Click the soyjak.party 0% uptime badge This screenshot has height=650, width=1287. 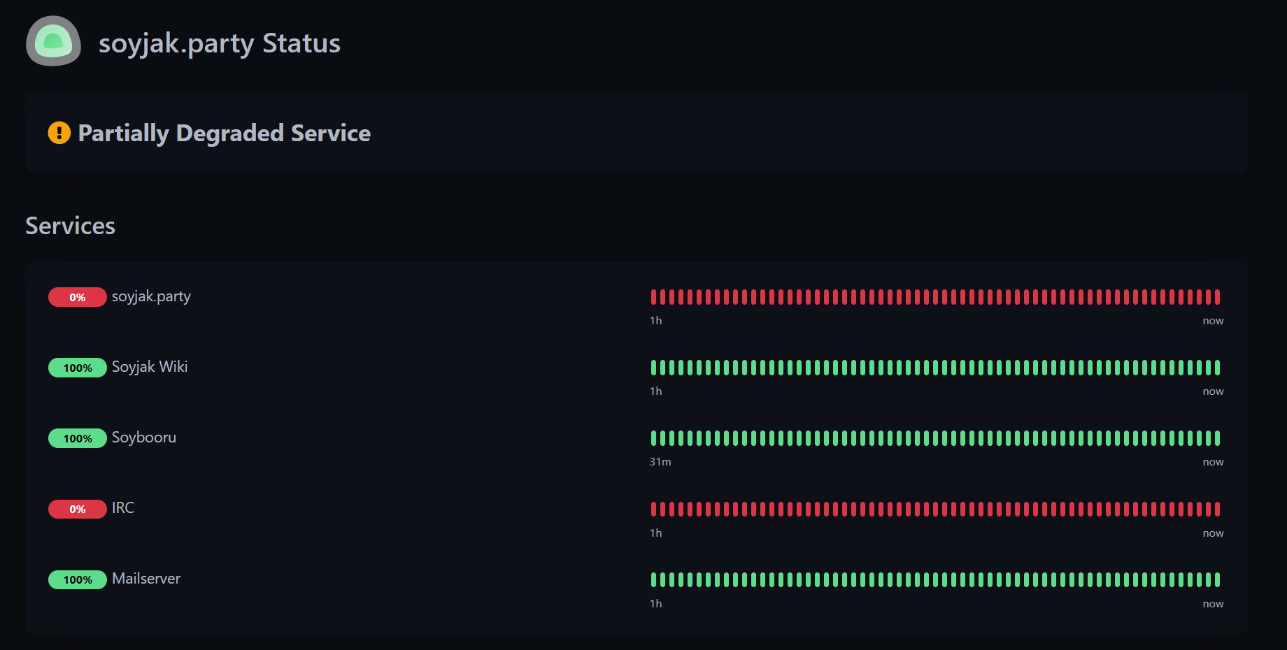[x=78, y=297]
